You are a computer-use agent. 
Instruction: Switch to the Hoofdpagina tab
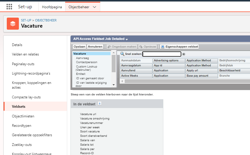[x=52, y=7]
